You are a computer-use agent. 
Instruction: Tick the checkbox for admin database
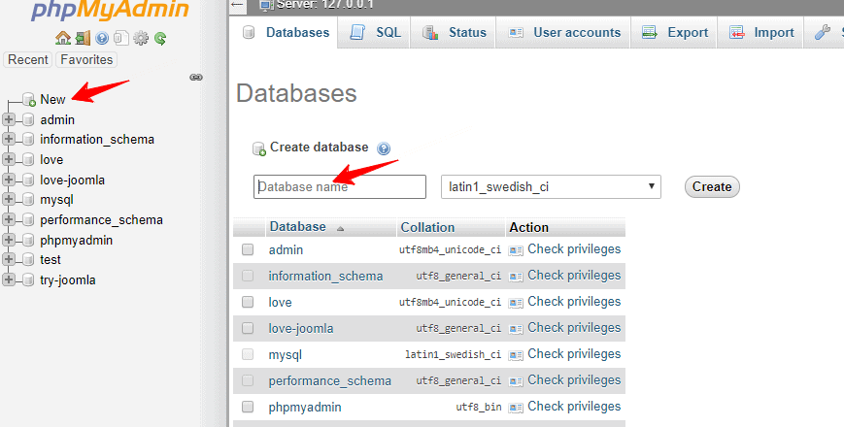(x=248, y=250)
